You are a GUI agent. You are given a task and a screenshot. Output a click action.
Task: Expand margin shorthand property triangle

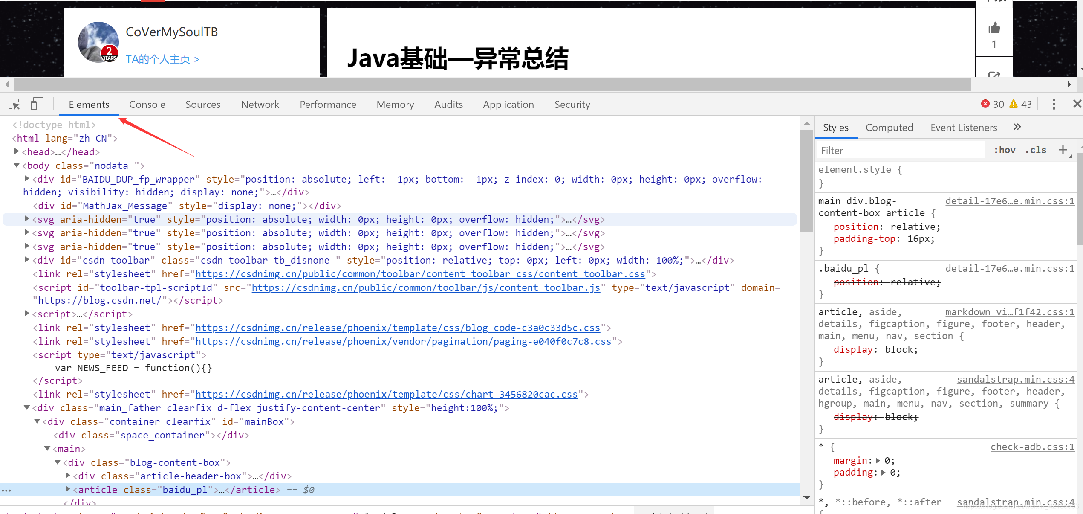878,461
